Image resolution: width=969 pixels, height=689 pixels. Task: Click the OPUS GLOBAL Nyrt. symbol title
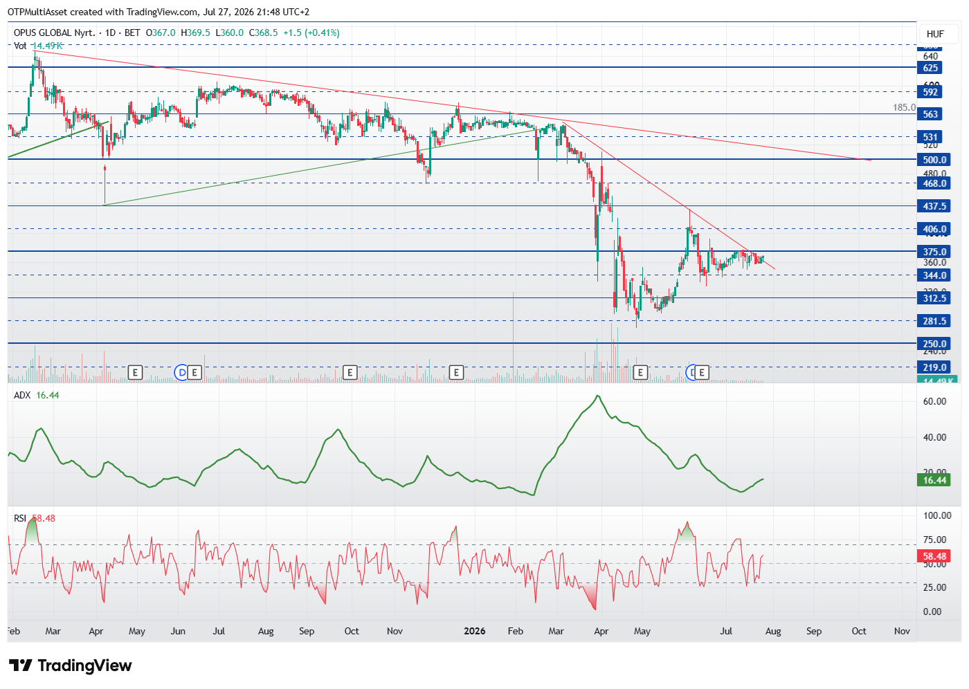click(x=54, y=33)
